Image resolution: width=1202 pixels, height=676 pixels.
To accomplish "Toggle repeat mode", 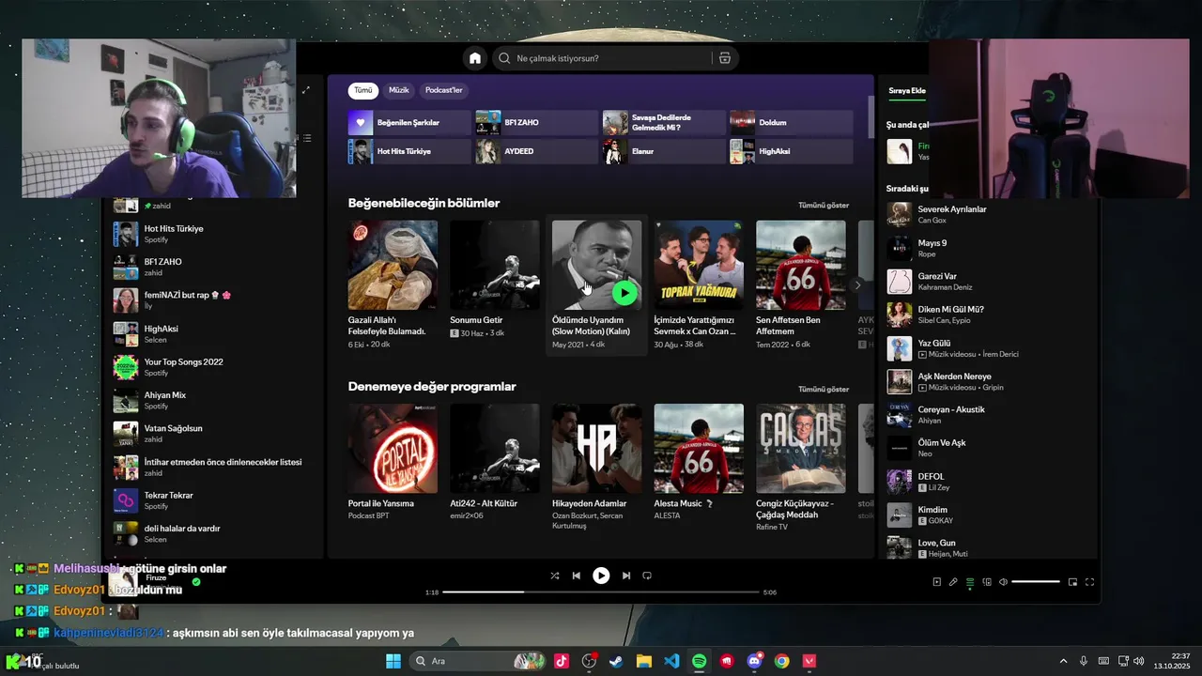I will [x=647, y=576].
